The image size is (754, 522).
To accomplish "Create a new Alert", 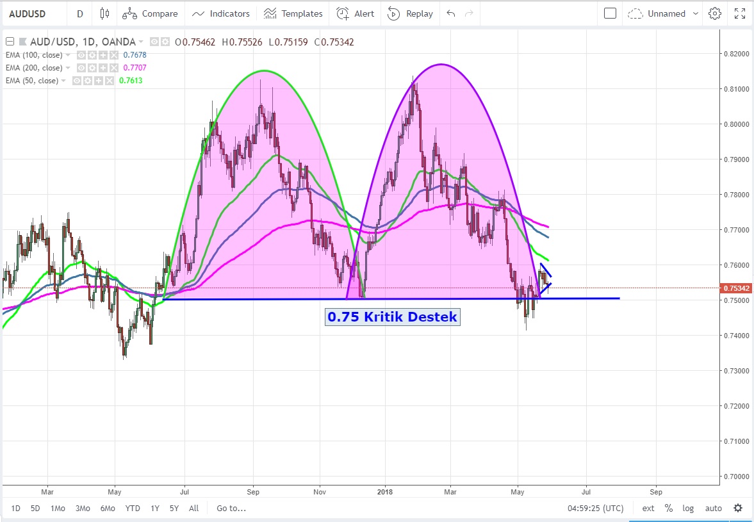I will [x=356, y=13].
